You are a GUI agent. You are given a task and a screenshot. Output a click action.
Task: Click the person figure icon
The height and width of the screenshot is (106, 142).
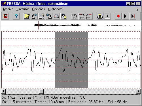click(107, 16)
